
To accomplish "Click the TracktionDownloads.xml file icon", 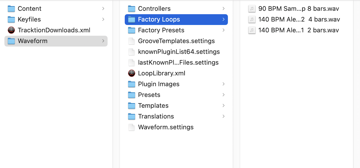I will click(x=11, y=30).
